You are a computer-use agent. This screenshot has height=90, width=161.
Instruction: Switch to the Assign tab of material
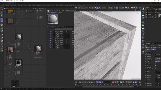pos(60,13)
